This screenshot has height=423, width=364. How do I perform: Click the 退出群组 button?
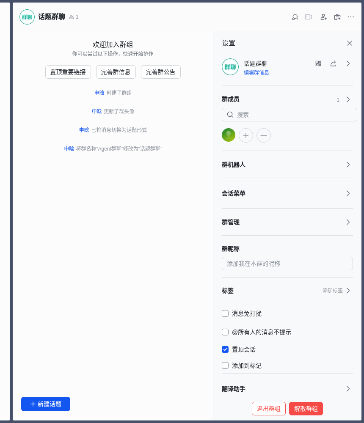(269, 409)
